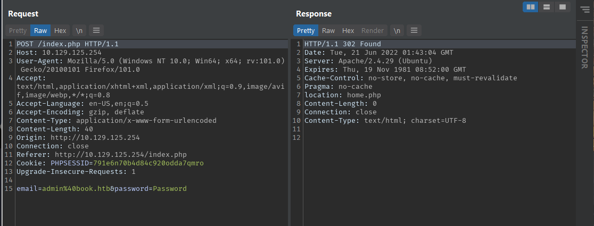
Task: Switch to side-by-side layout view
Action: click(x=530, y=7)
